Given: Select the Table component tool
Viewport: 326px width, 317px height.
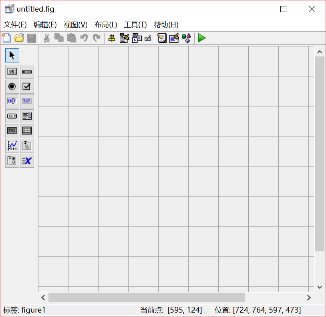Looking at the screenshot, I should [x=27, y=131].
